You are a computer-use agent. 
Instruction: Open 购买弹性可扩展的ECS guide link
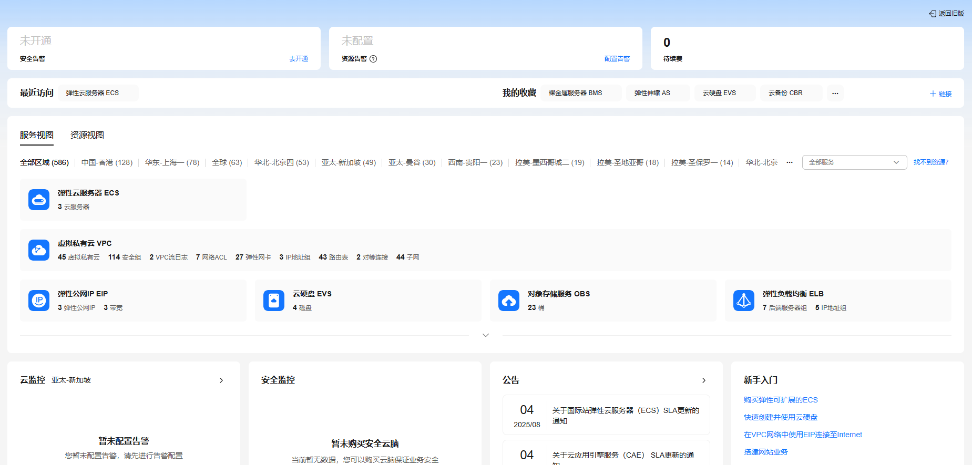coord(781,400)
